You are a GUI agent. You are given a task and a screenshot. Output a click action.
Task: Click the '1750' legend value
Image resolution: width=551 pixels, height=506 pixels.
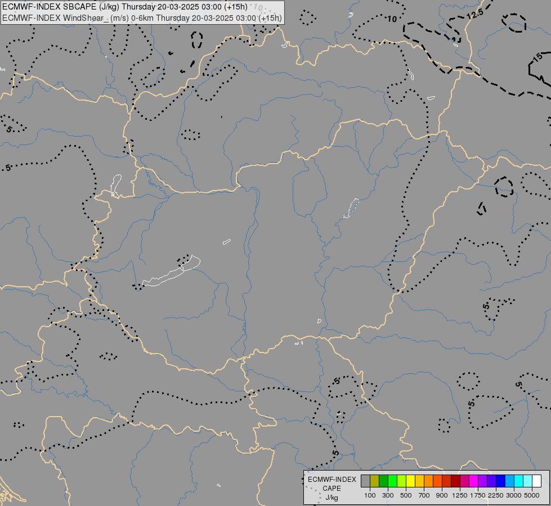(x=478, y=495)
